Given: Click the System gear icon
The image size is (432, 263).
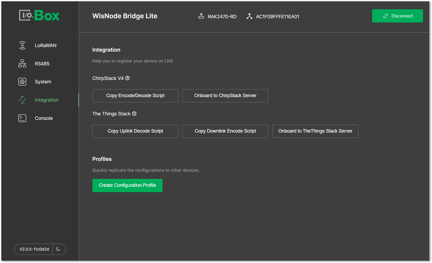Looking at the screenshot, I should click(22, 82).
